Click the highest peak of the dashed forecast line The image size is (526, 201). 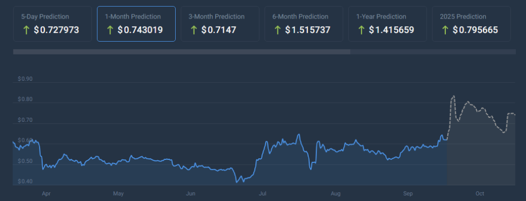(454, 96)
